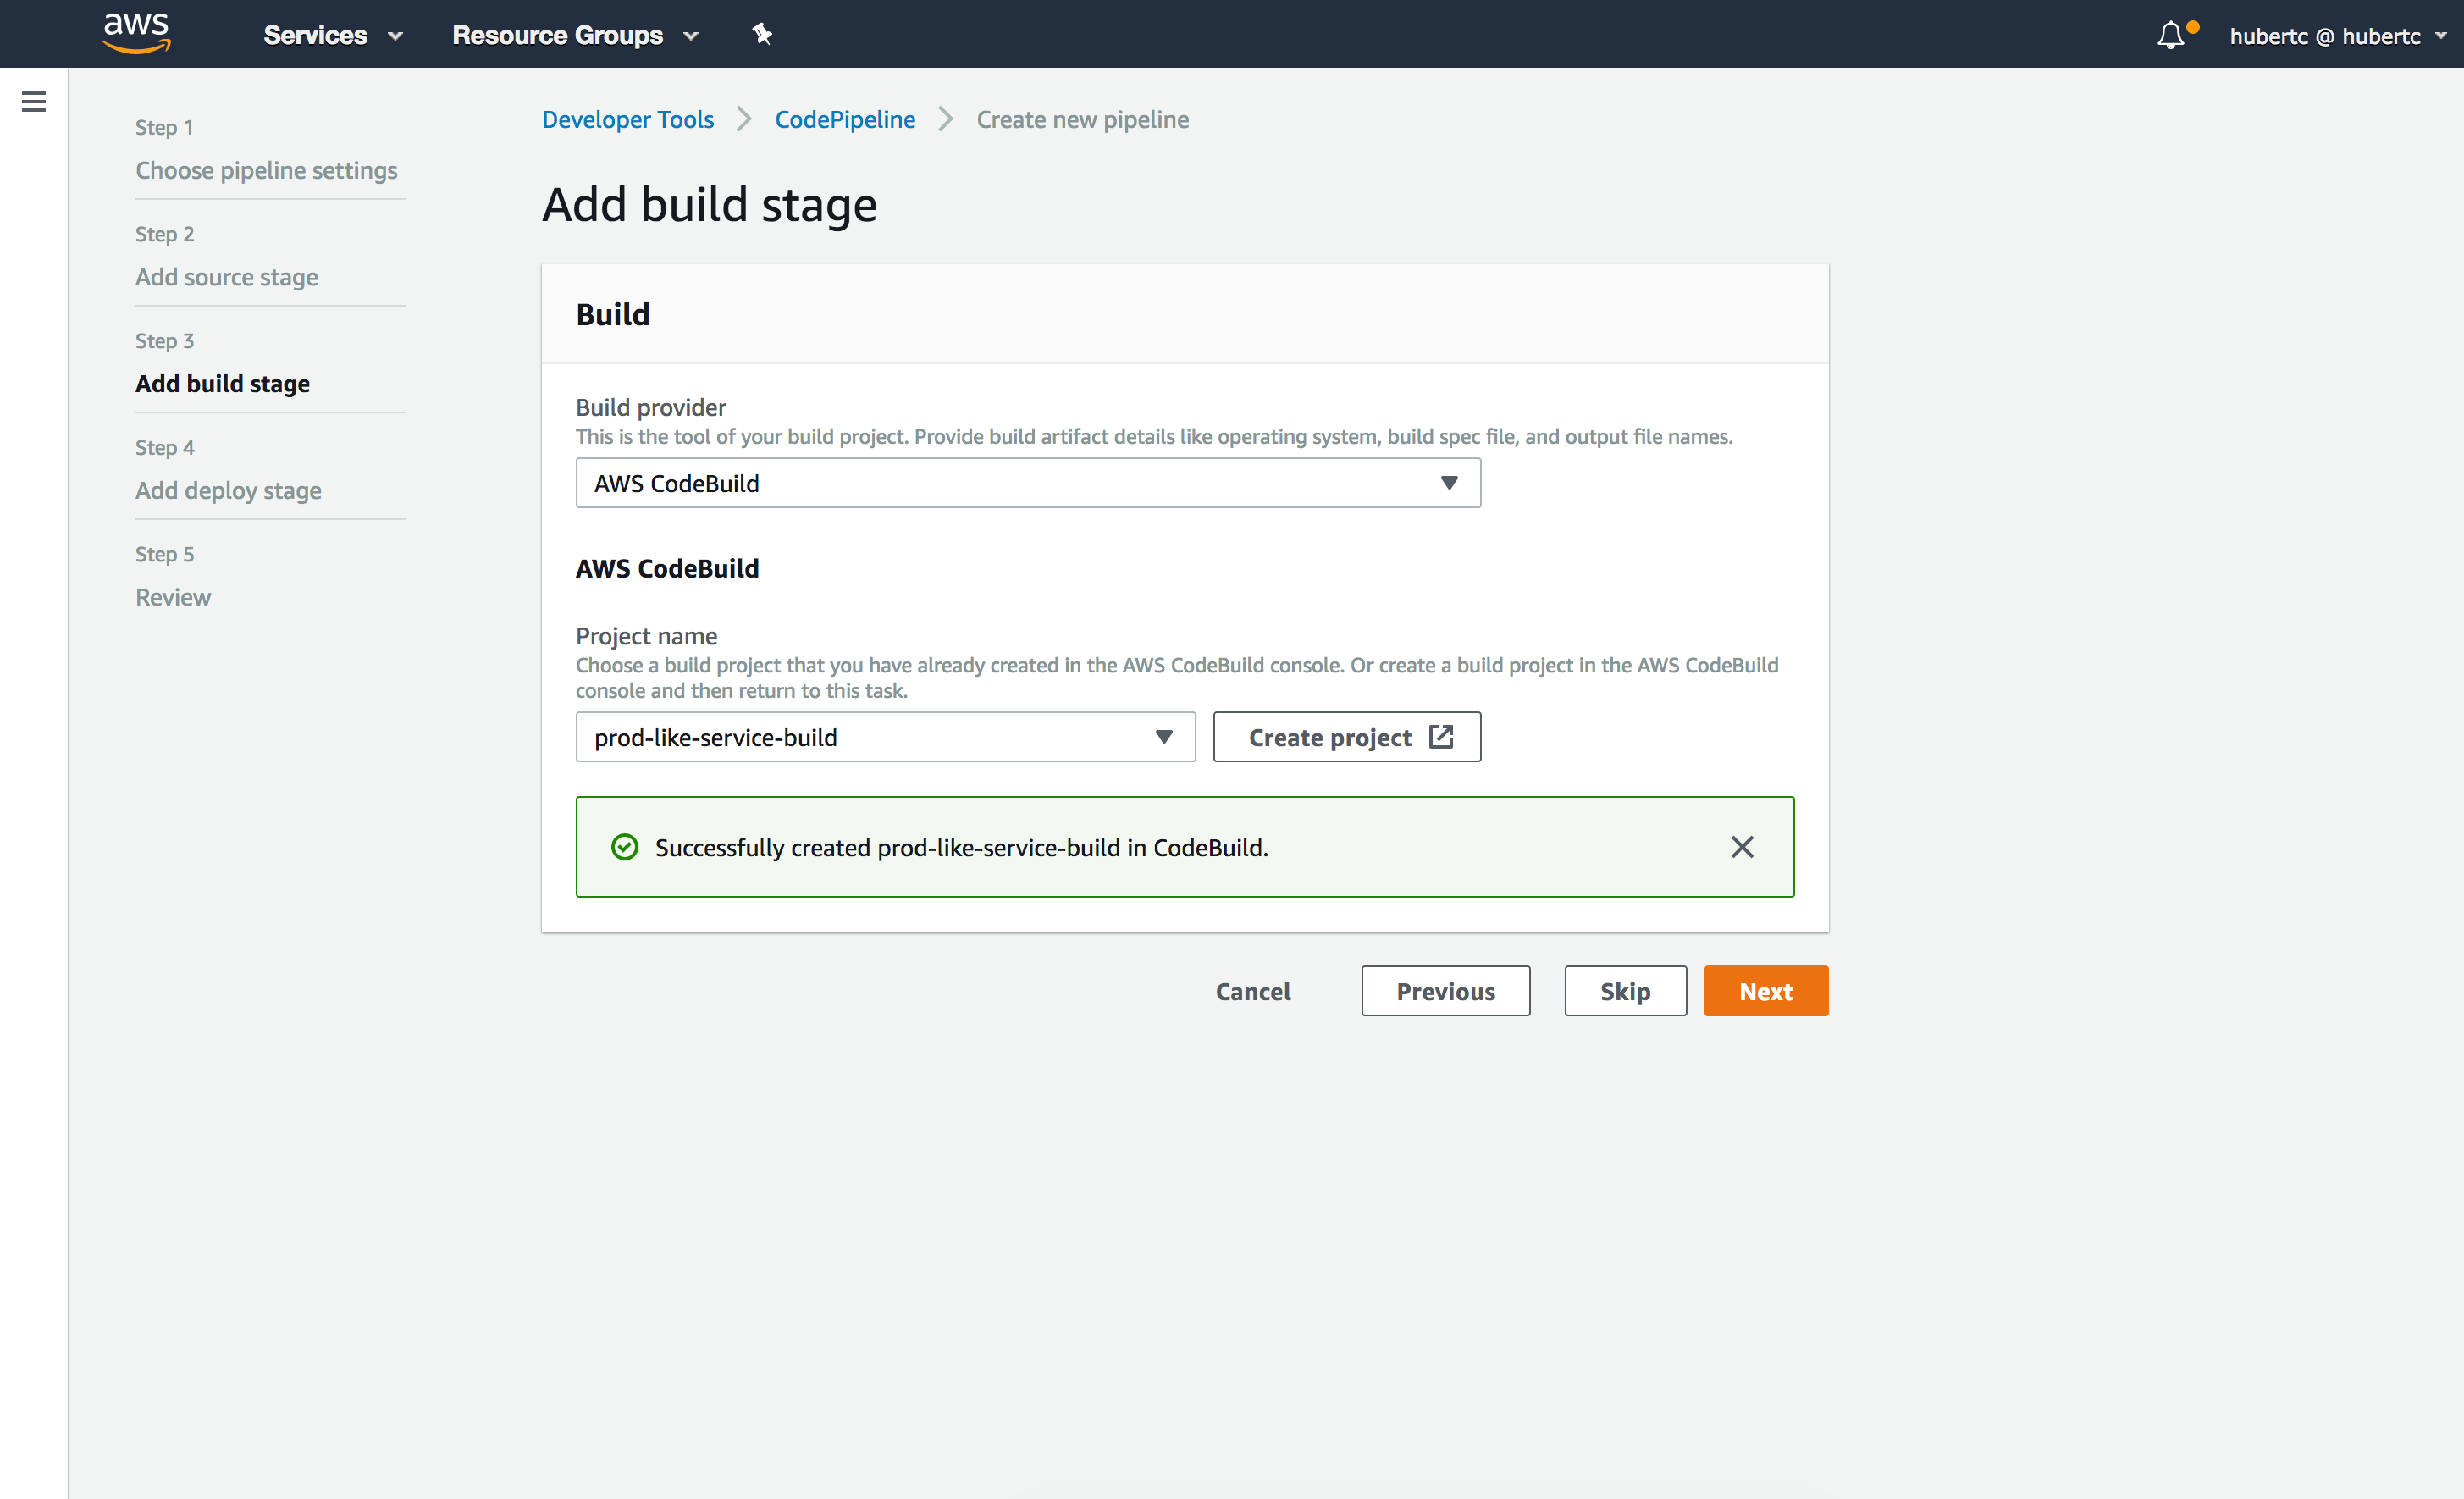
Task: Select Choose pipeline settings step
Action: [266, 170]
